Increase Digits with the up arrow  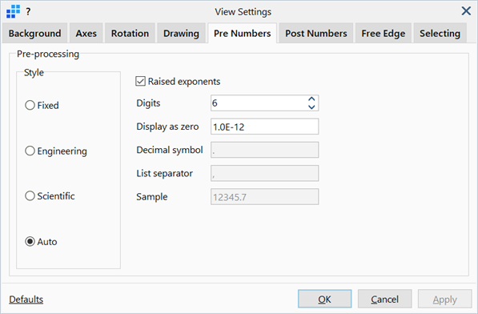pos(311,99)
